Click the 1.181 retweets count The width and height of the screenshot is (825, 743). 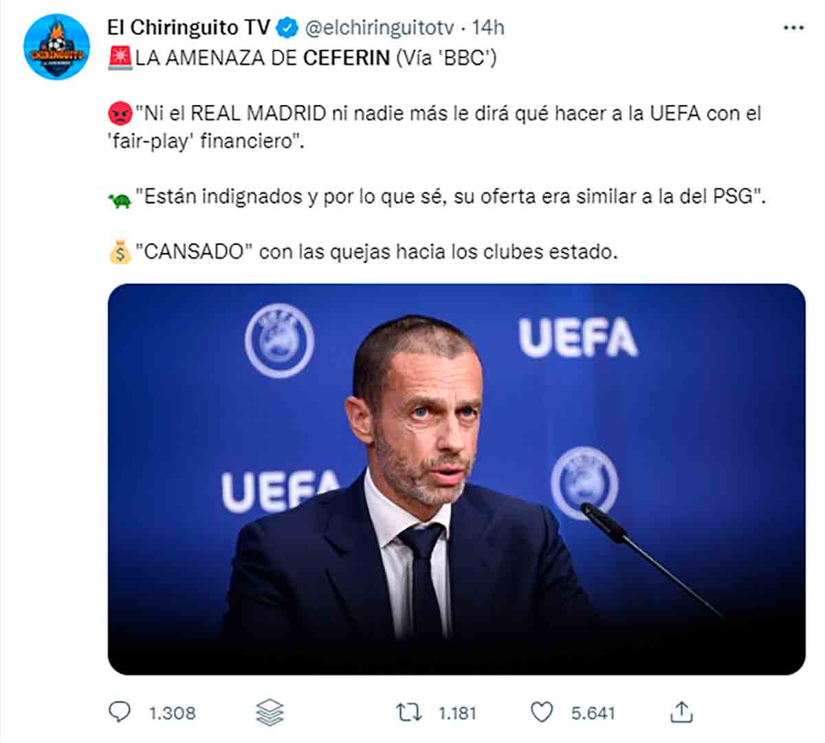click(x=457, y=713)
